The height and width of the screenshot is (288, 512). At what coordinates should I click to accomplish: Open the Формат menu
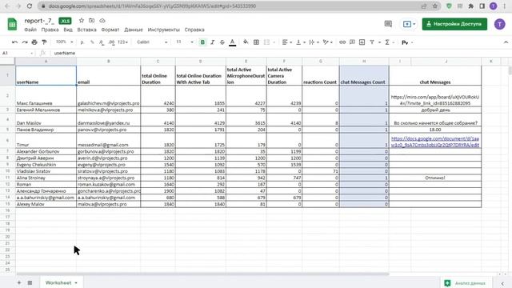point(110,30)
